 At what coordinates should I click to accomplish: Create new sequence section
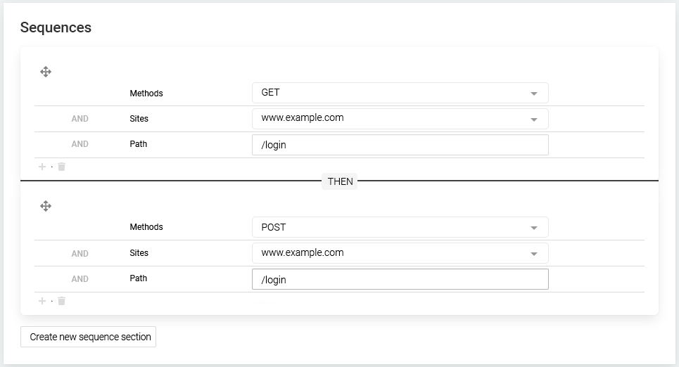point(89,337)
